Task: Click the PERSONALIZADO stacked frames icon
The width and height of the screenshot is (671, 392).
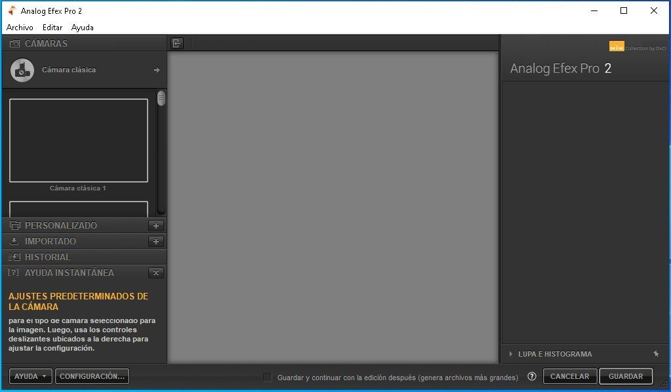Action: 14,225
